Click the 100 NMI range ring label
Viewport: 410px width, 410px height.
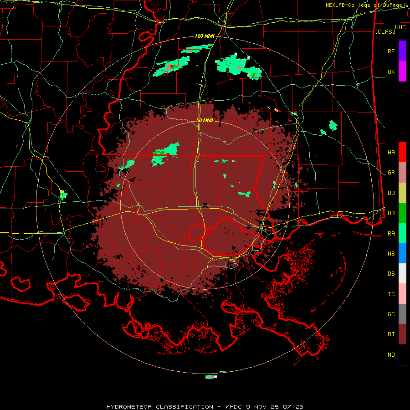tap(205, 36)
